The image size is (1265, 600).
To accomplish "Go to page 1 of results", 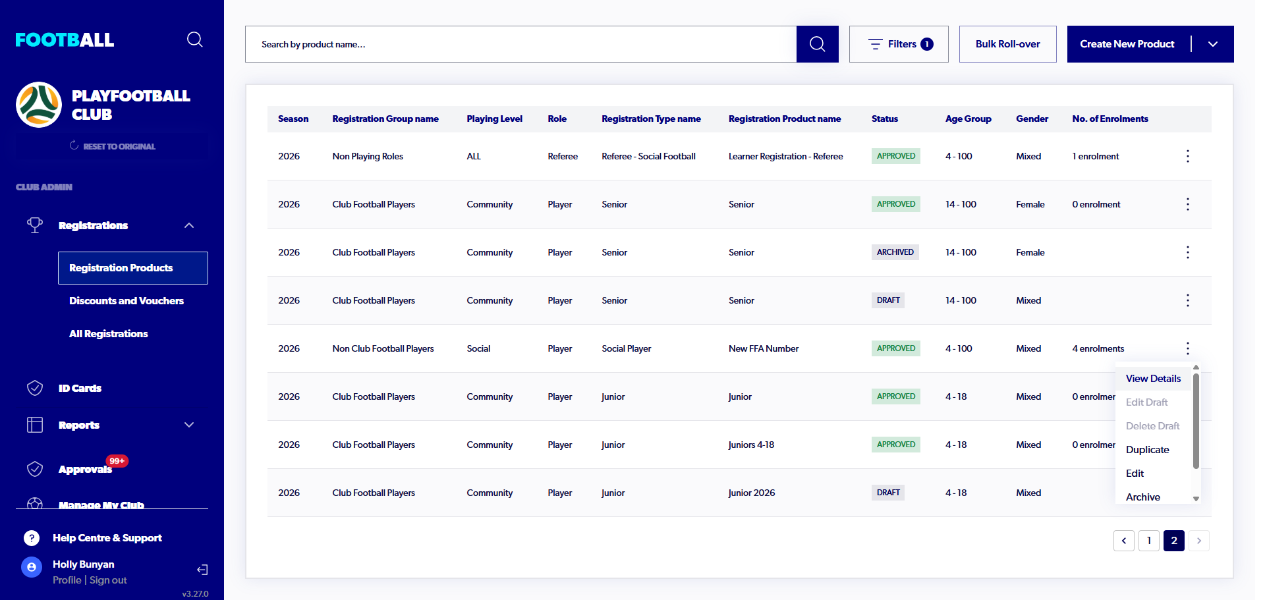I will point(1149,541).
